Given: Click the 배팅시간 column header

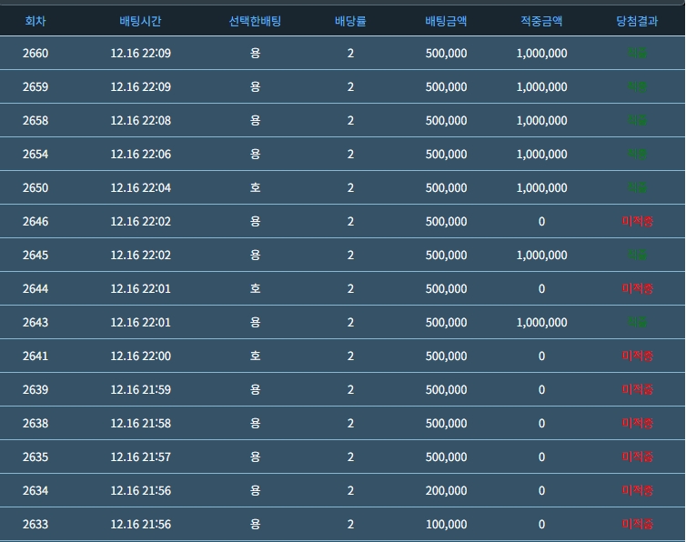Looking at the screenshot, I should pyautogui.click(x=140, y=20).
